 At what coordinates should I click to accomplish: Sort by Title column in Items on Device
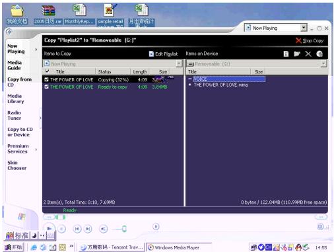point(218,71)
